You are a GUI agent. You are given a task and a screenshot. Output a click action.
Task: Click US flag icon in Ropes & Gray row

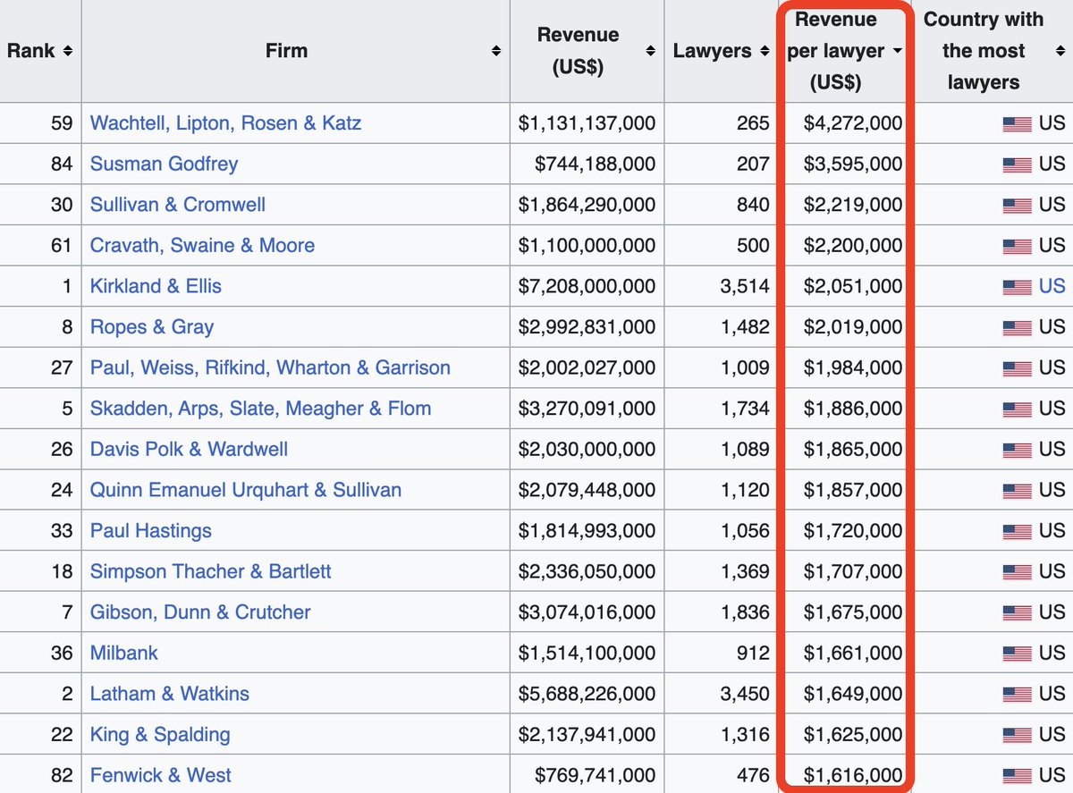(x=1018, y=328)
